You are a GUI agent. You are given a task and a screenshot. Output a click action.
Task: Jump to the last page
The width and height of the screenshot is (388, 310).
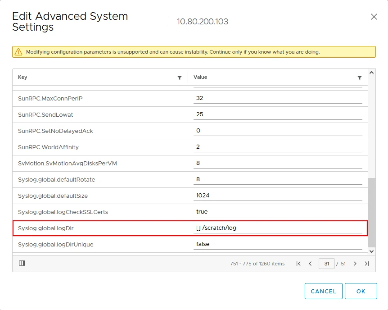pyautogui.click(x=367, y=264)
